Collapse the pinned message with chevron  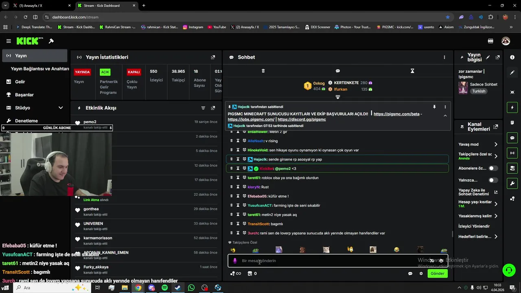(445, 116)
